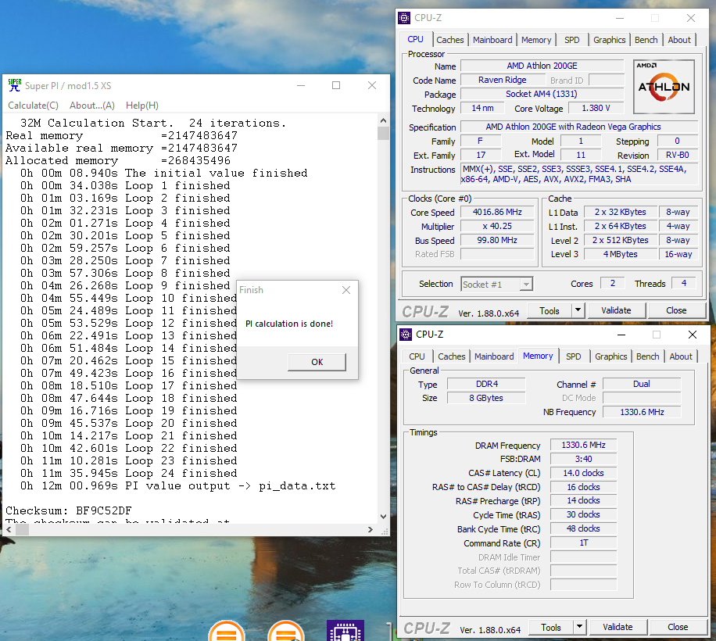Switch to Mainboard tab in upper CPU-Z
Image resolution: width=716 pixels, height=641 pixels.
point(492,40)
